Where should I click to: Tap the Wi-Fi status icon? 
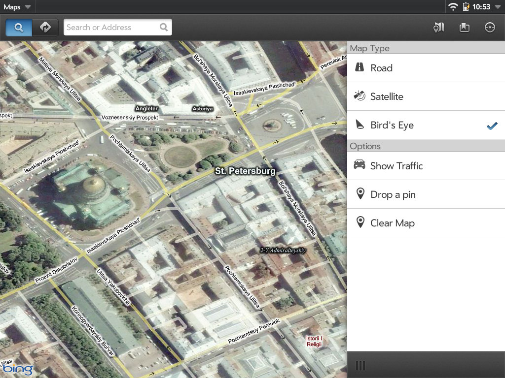[453, 7]
